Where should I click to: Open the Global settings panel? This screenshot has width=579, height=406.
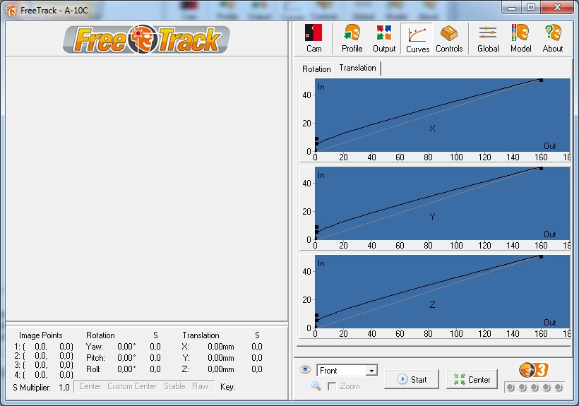tap(488, 38)
